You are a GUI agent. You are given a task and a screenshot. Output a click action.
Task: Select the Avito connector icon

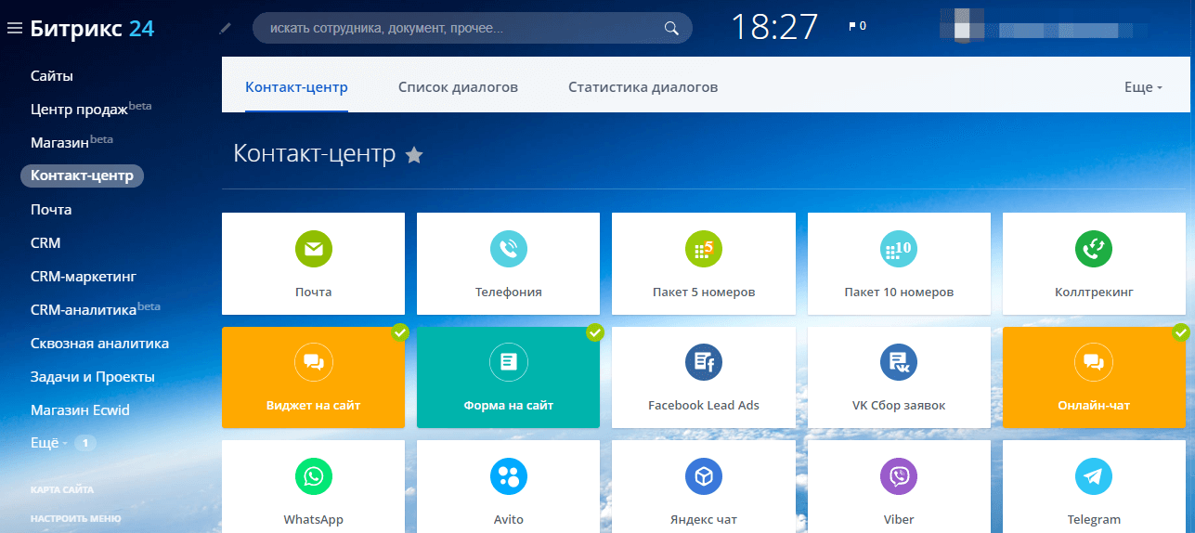click(508, 476)
